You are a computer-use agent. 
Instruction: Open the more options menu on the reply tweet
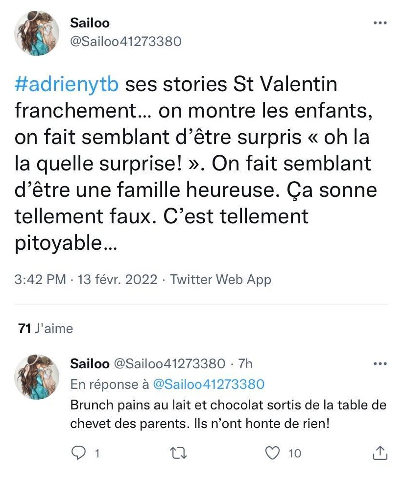(380, 364)
